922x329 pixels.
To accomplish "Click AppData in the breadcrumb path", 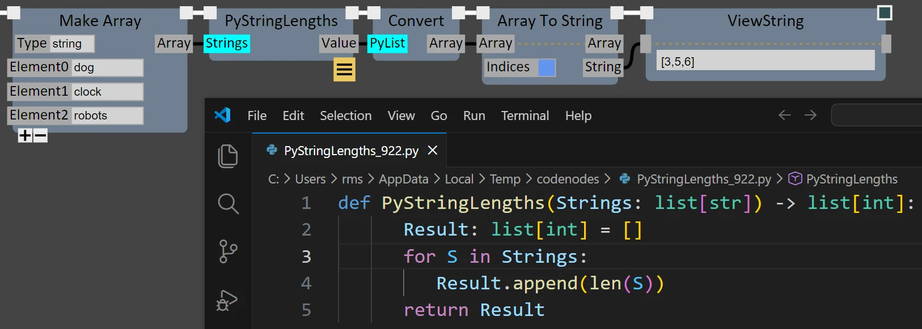I will click(x=404, y=179).
